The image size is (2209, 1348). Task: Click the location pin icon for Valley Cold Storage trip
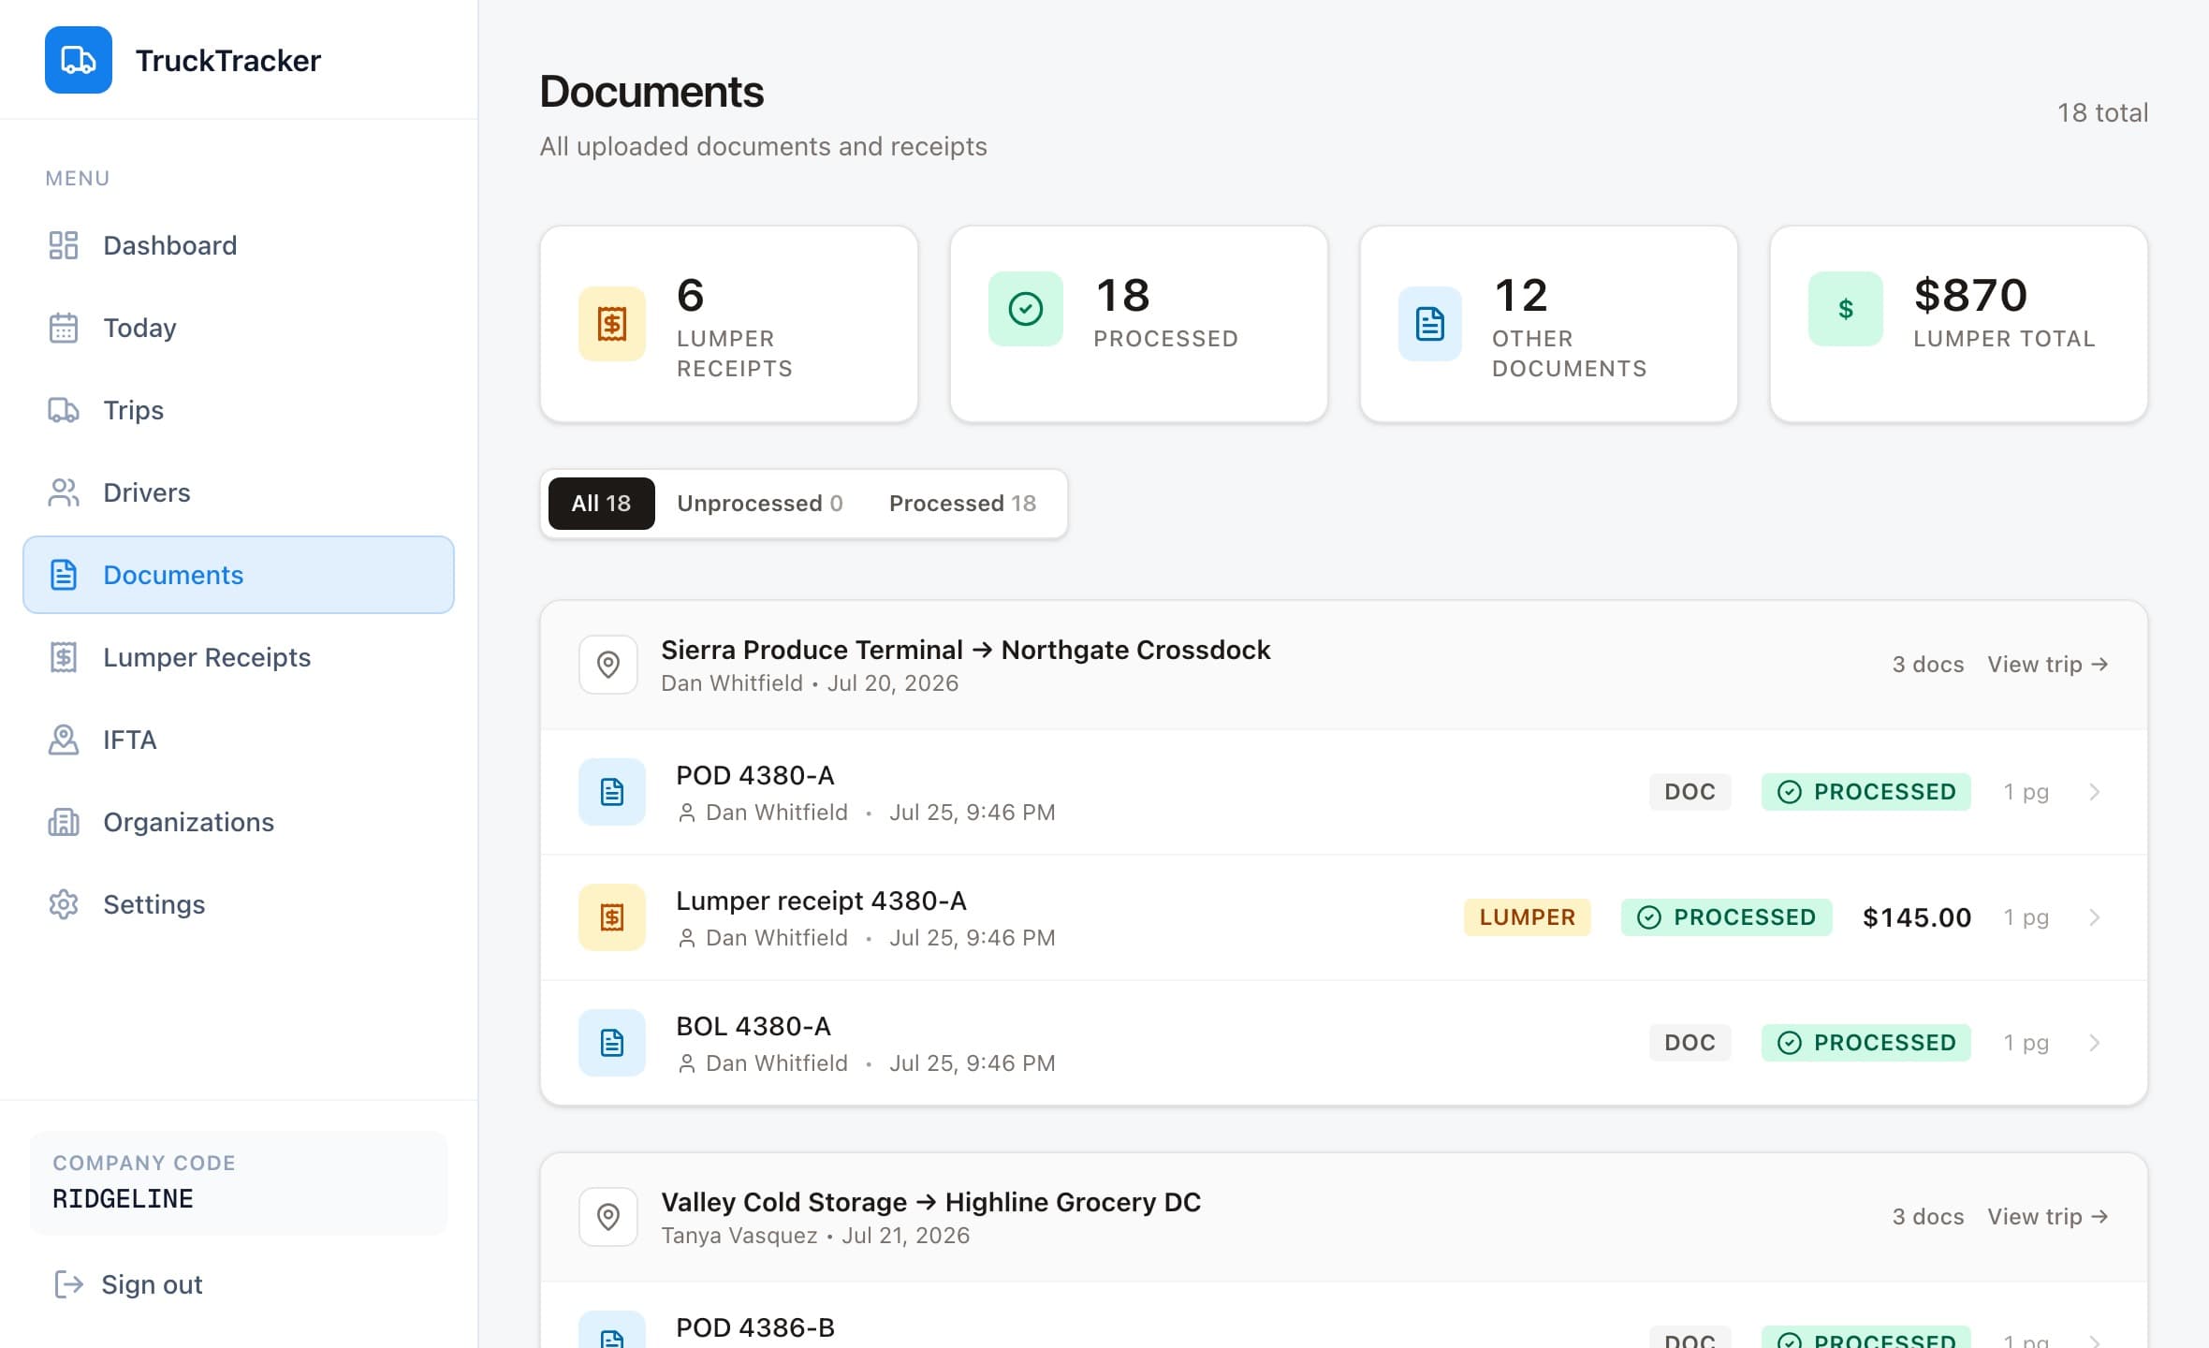pos(608,1217)
